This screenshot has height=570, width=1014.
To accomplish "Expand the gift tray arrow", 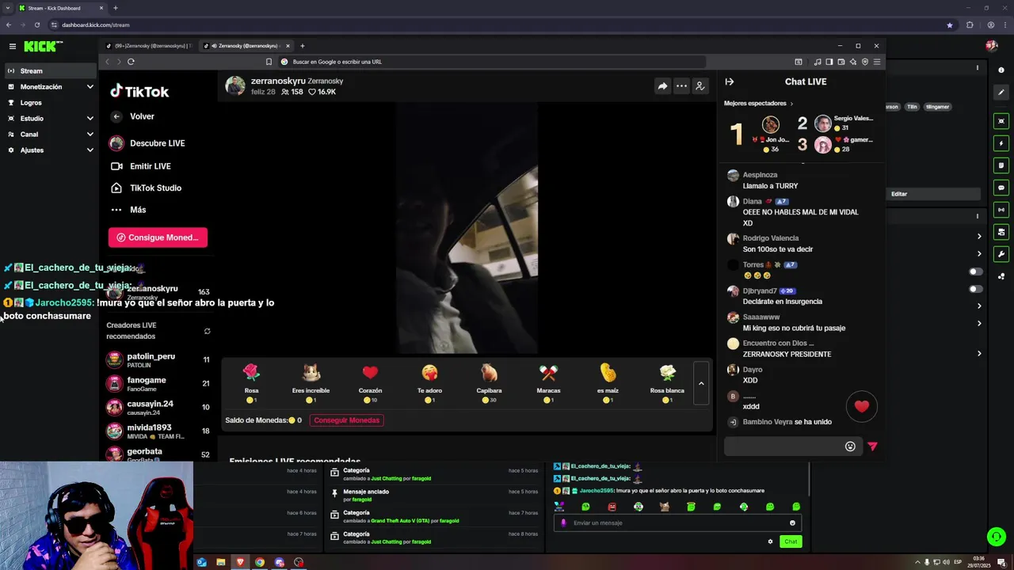I will click(701, 384).
